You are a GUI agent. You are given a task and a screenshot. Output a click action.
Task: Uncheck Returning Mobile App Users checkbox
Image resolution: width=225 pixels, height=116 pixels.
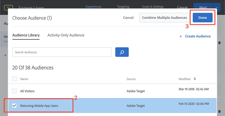coord(14,106)
